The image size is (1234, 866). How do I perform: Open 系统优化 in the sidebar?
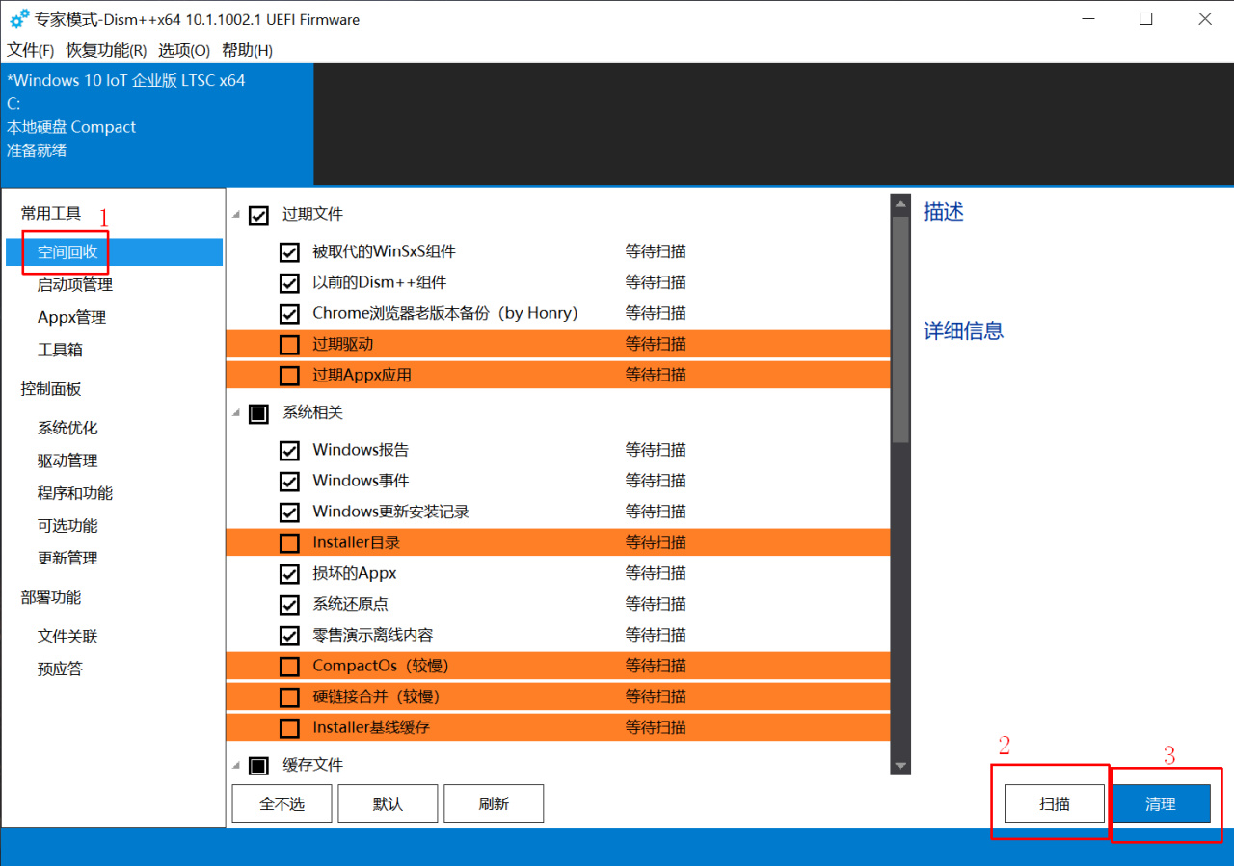[67, 429]
